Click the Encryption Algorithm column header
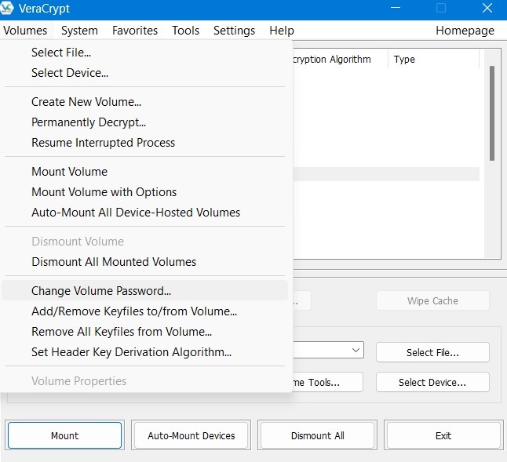The image size is (507, 462). click(340, 60)
